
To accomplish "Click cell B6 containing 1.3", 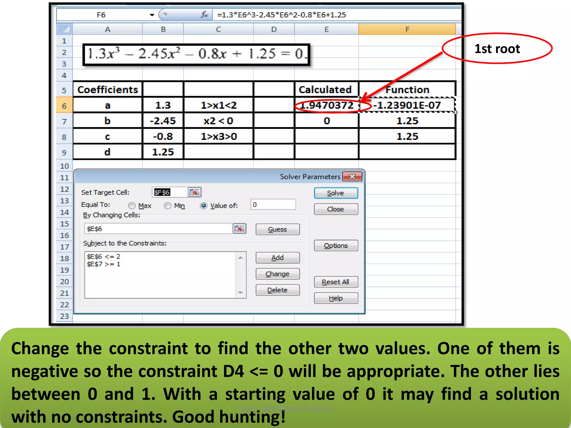I will coord(163,105).
